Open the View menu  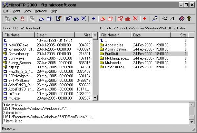[16, 11]
